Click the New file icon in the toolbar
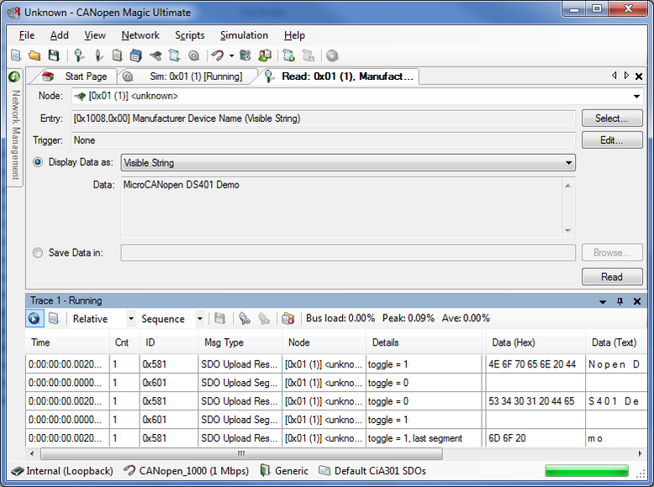 15,56
